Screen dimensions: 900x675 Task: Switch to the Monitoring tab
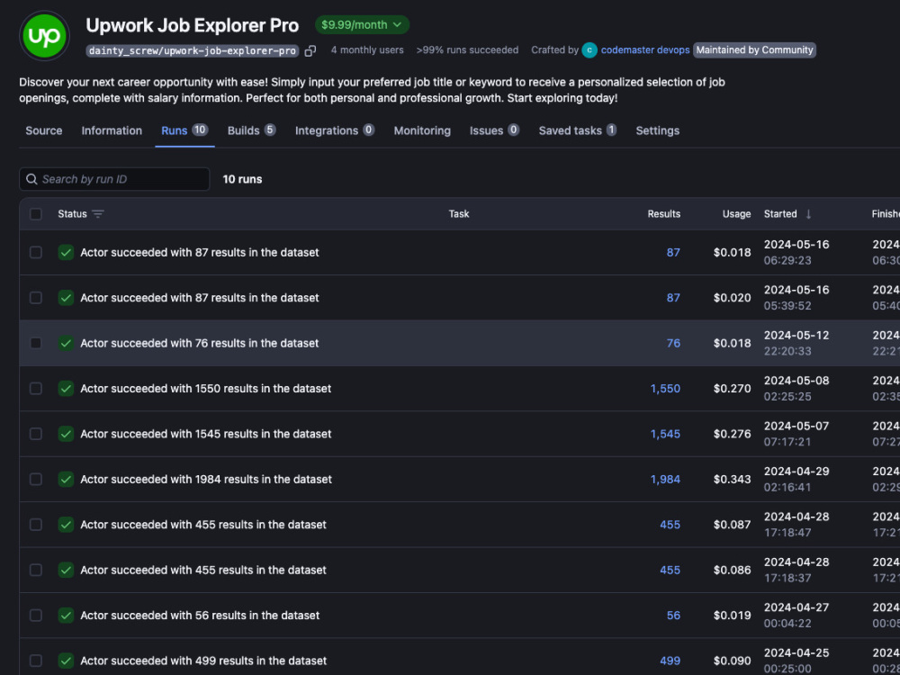422,130
